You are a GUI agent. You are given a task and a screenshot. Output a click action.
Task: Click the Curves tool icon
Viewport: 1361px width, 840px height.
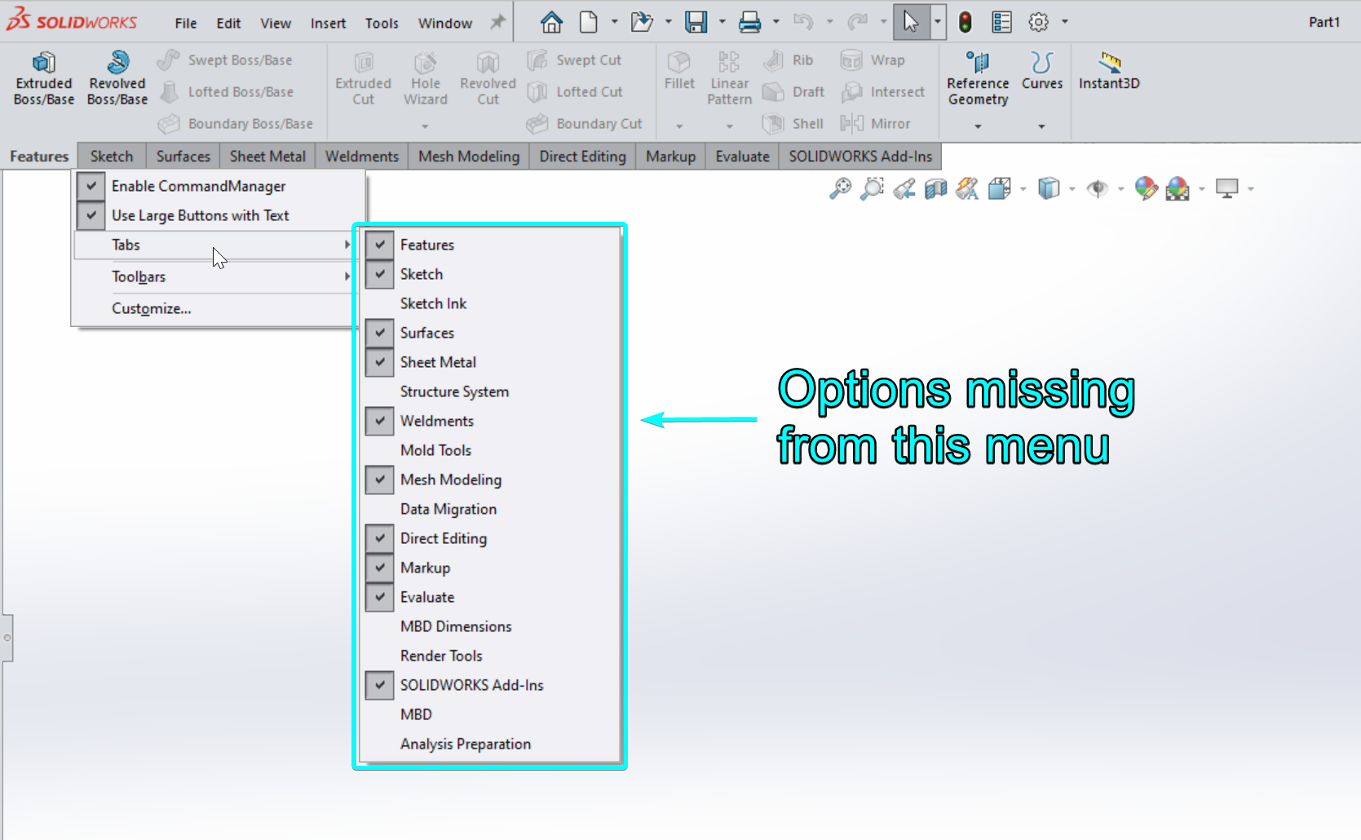click(x=1041, y=64)
